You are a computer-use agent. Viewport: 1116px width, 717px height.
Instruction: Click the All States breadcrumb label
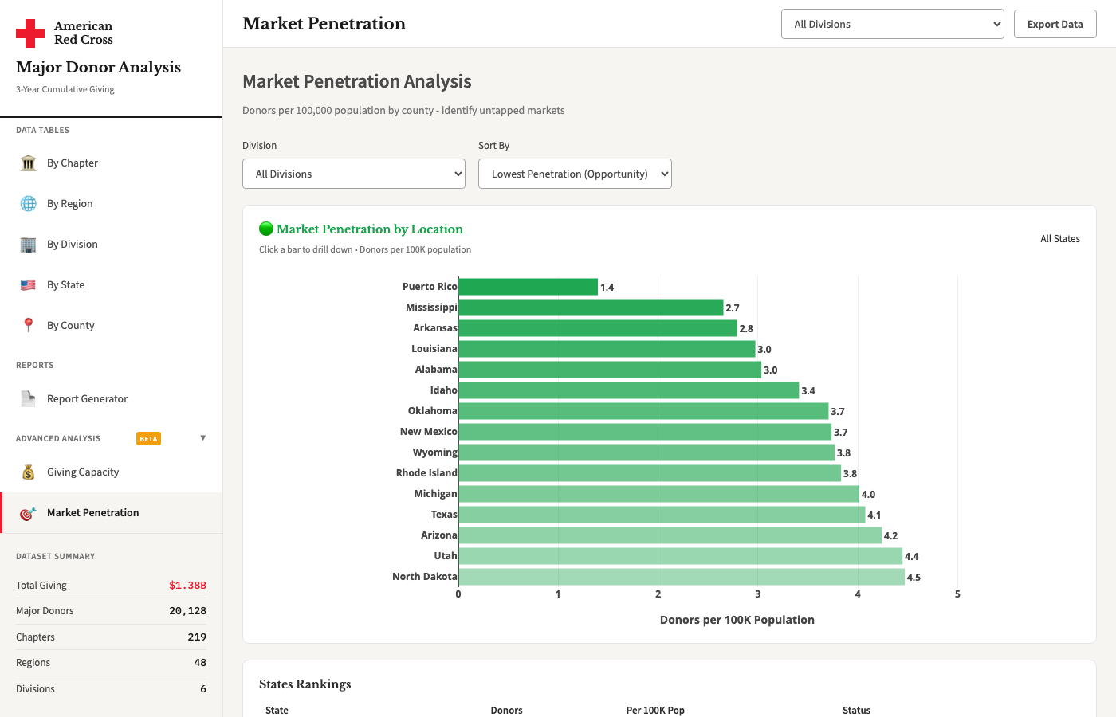click(1060, 239)
